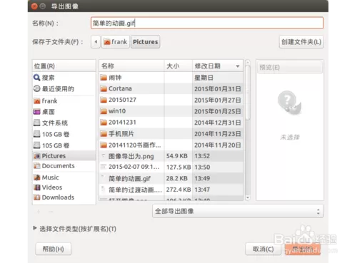Viewport: 357px width, 263px height.
Task: Click the file list scroll-down arrow
Action: (248, 197)
